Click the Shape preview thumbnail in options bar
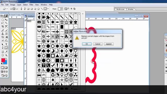 click(x=59, y=9)
